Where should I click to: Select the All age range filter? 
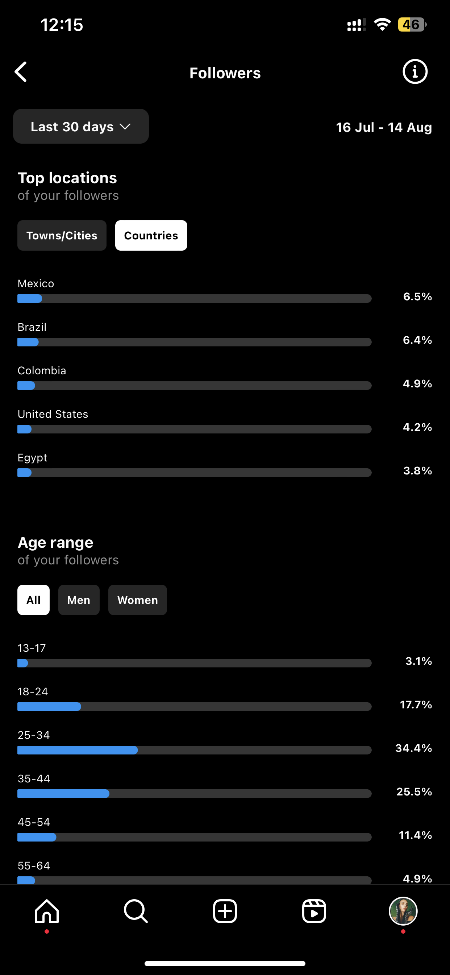tap(33, 600)
